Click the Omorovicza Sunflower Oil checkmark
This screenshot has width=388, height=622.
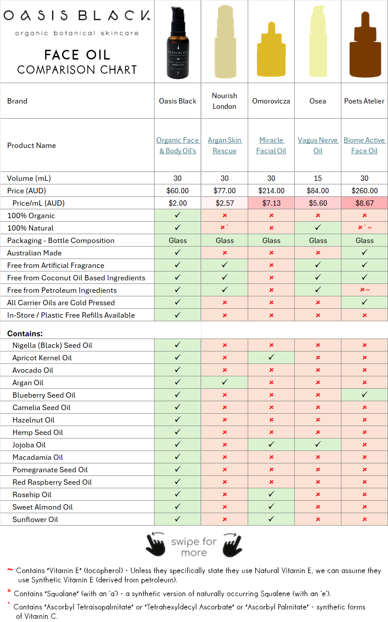pos(271,519)
